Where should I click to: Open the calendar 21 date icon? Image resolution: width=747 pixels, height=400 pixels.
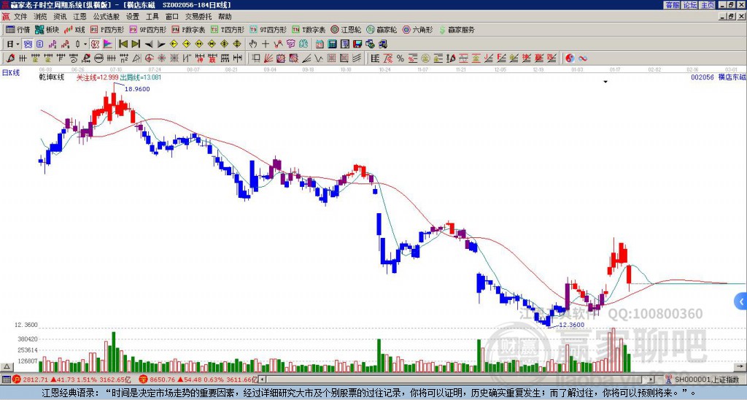pos(320,45)
